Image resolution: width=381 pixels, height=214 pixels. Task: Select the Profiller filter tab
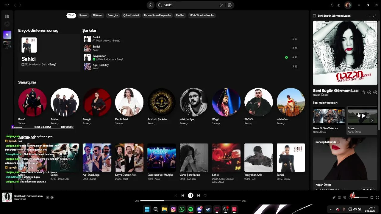point(180,15)
